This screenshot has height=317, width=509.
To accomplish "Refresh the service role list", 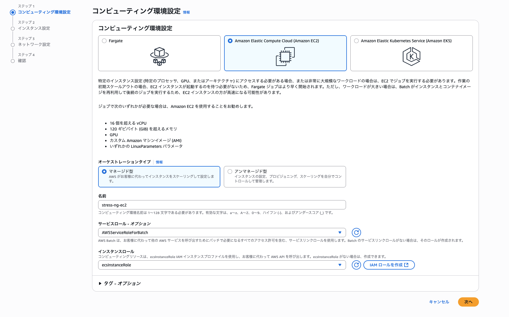I will click(x=356, y=233).
